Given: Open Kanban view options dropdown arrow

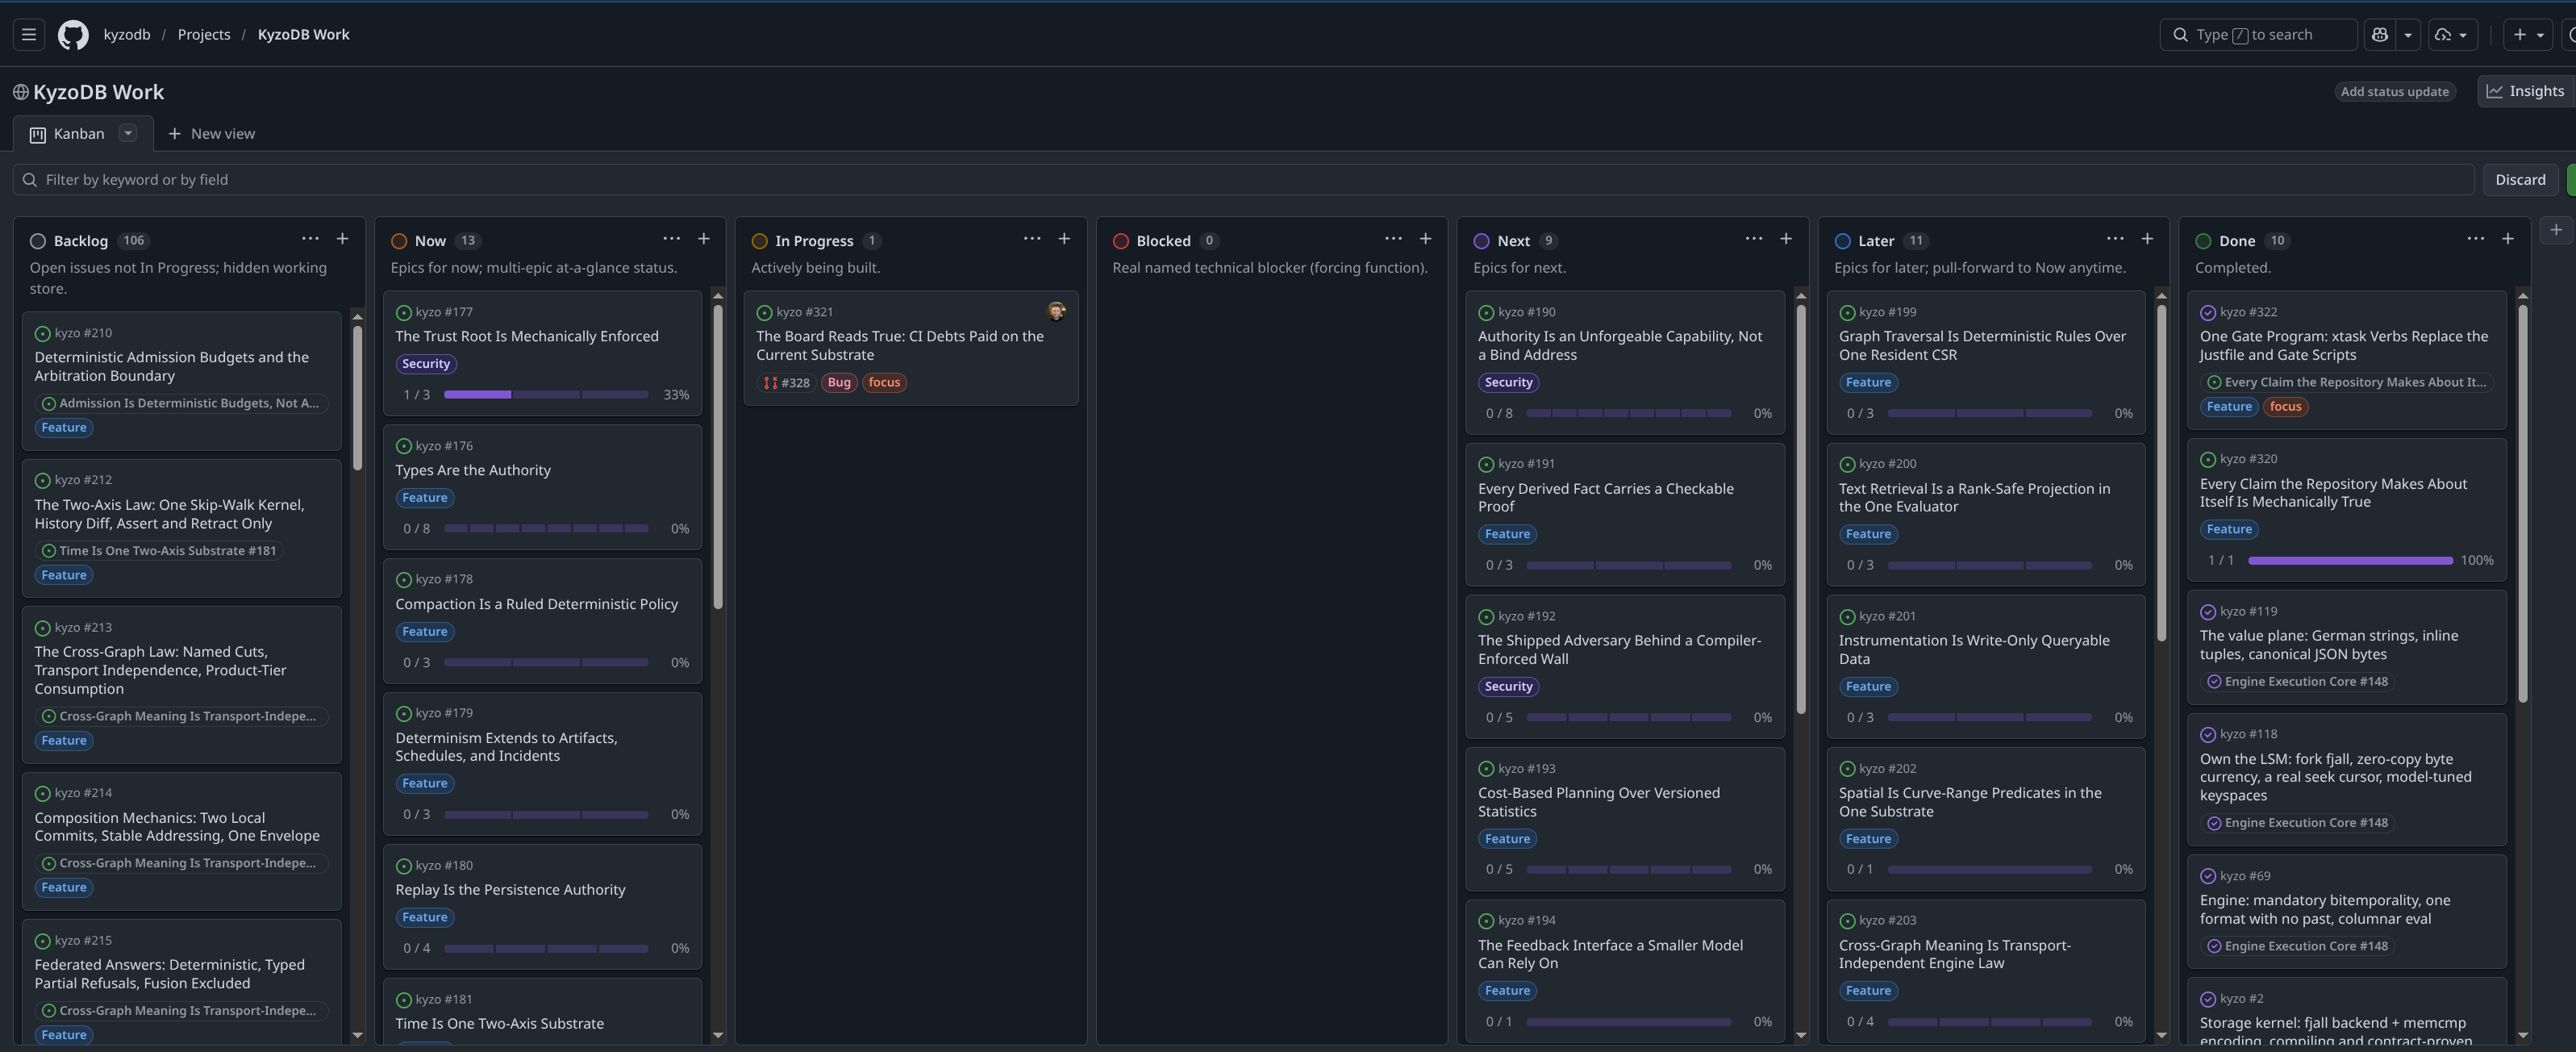Looking at the screenshot, I should (128, 133).
